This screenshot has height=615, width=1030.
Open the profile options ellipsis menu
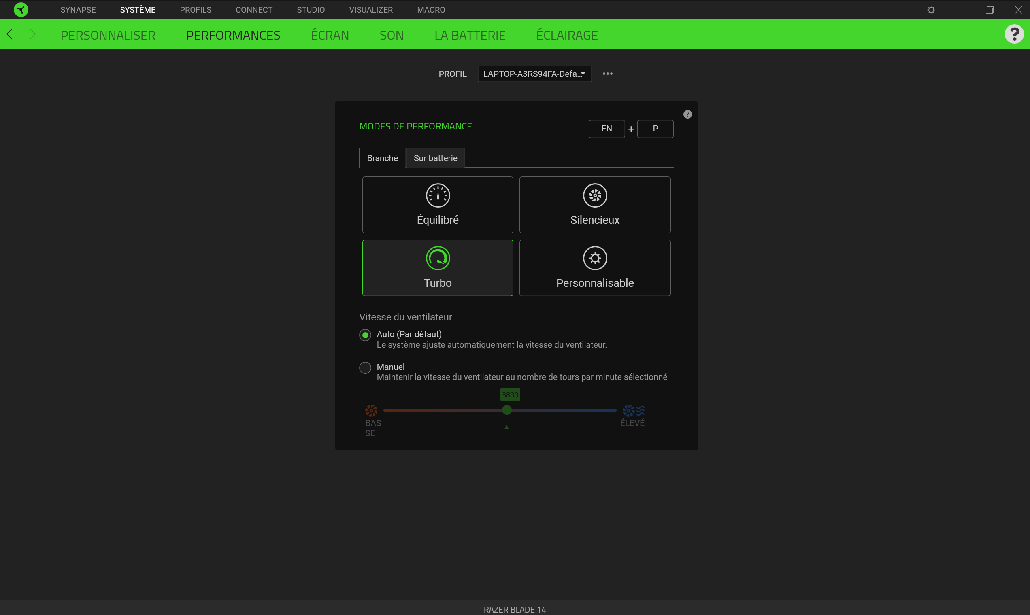pyautogui.click(x=607, y=74)
